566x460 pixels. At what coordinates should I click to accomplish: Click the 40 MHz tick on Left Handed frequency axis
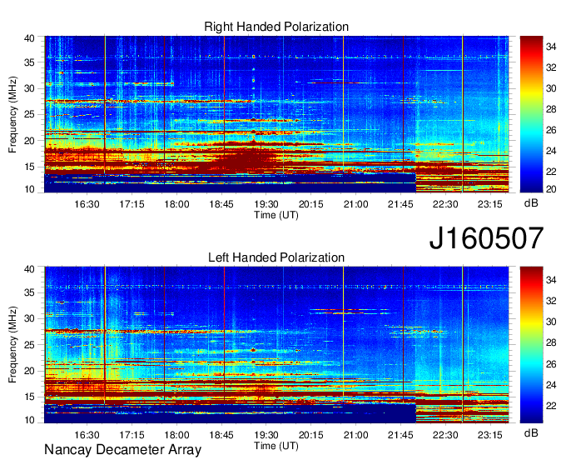point(29,269)
